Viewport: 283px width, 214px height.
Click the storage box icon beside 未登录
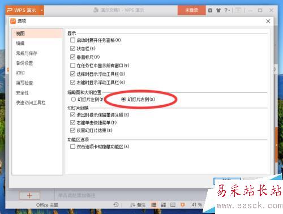tap(210, 10)
